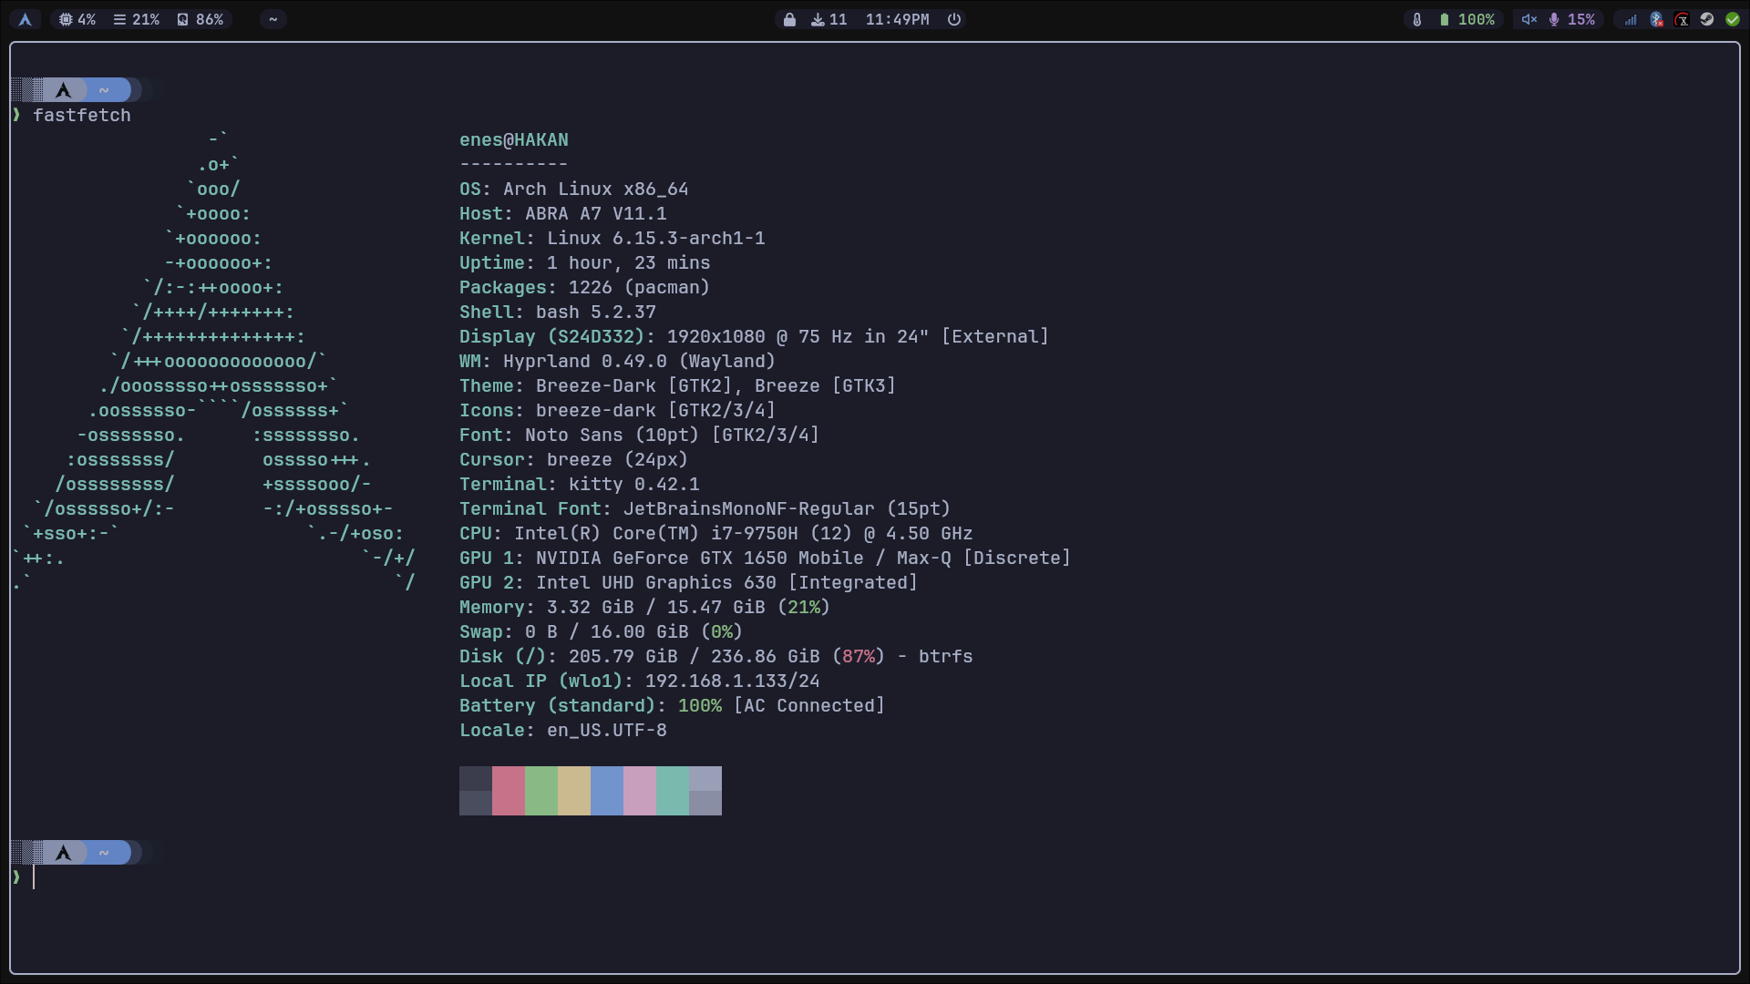1750x984 pixels.
Task: Click the 'Uptime: 1 hour, 23 mins' line
Action: click(585, 263)
